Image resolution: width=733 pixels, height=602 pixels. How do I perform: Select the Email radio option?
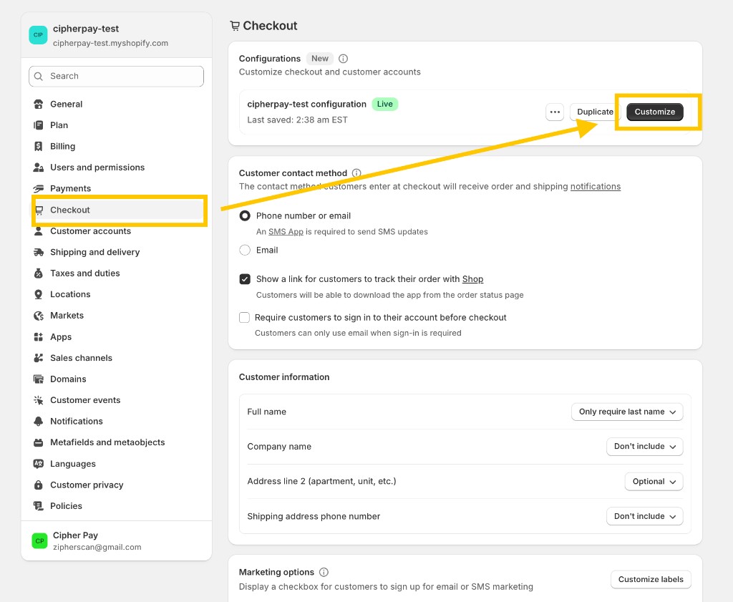click(x=245, y=250)
